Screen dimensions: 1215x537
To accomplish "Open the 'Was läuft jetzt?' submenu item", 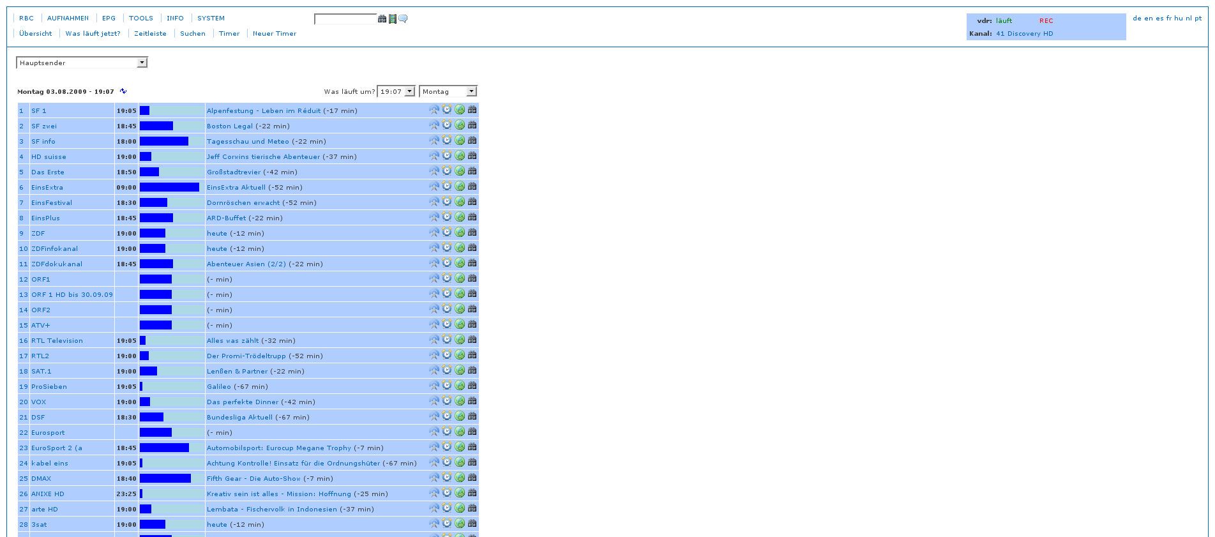I will coord(93,34).
